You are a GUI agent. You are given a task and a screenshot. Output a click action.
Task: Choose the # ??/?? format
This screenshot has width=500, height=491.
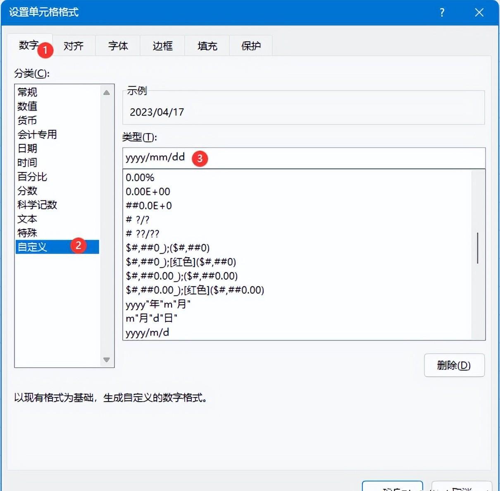298,234
